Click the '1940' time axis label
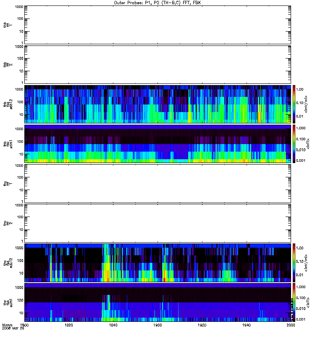315x337 pixels. pyautogui.click(x=247, y=325)
